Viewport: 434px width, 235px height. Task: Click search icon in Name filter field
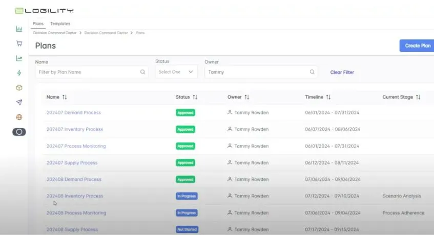pos(142,72)
